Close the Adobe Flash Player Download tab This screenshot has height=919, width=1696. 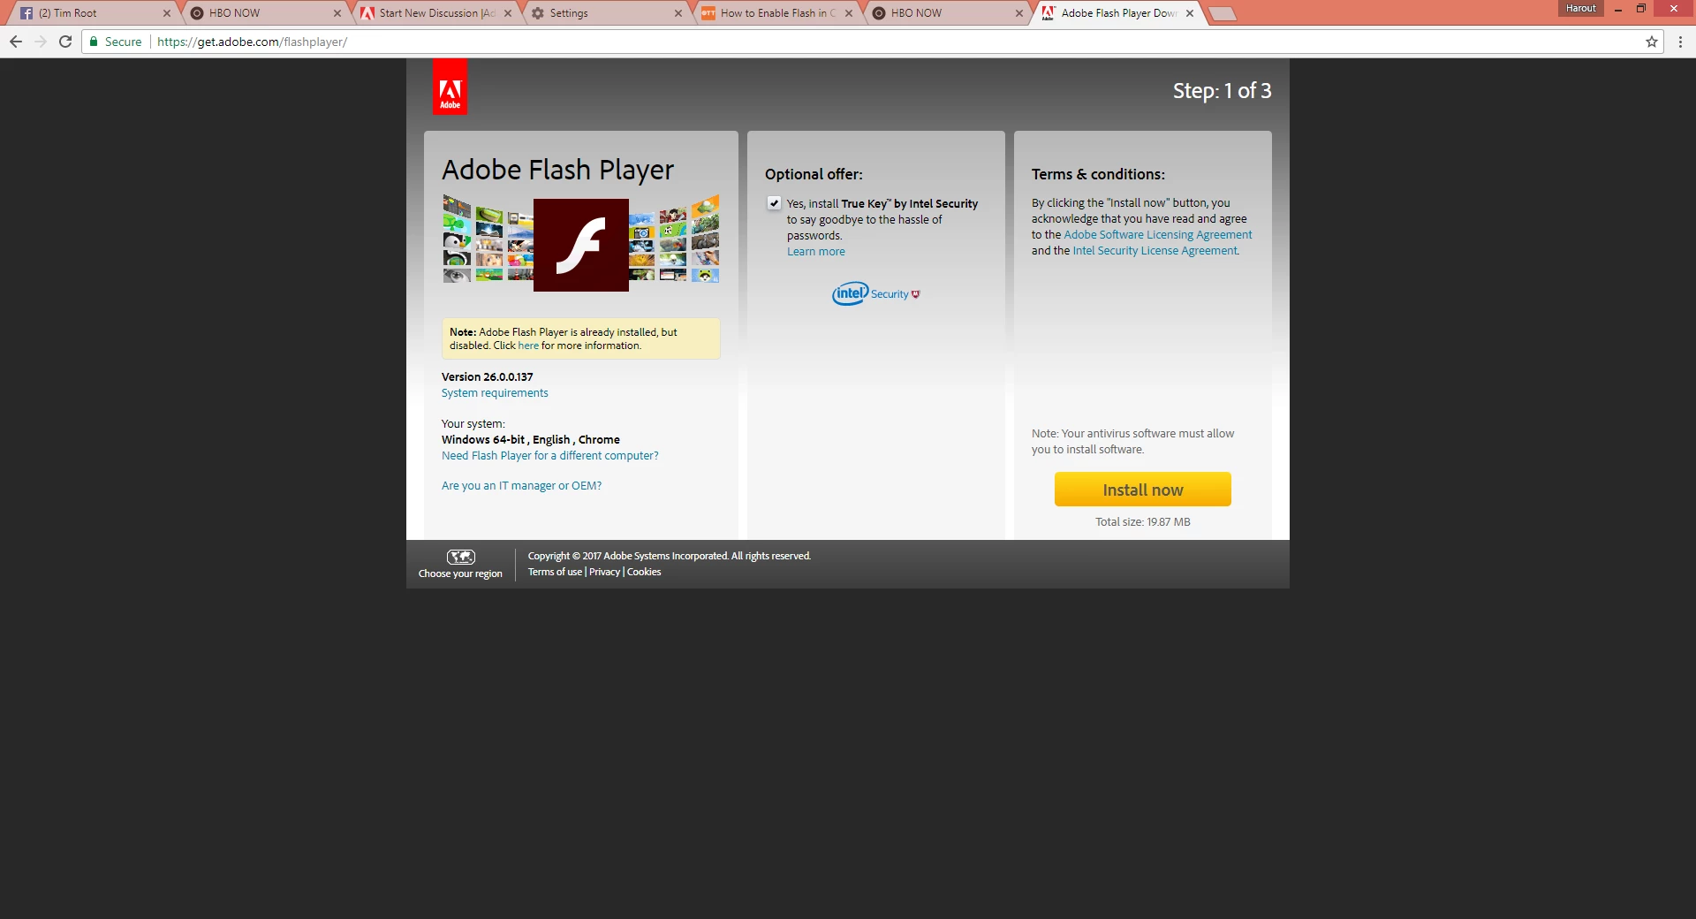click(x=1190, y=13)
